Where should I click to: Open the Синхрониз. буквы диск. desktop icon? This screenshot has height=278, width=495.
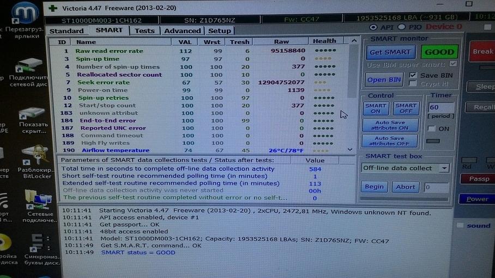[x=40, y=250]
